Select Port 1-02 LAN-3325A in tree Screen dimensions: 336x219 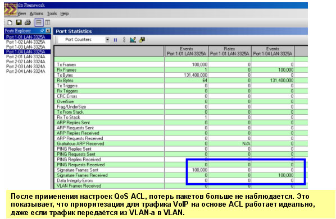coord(26,42)
